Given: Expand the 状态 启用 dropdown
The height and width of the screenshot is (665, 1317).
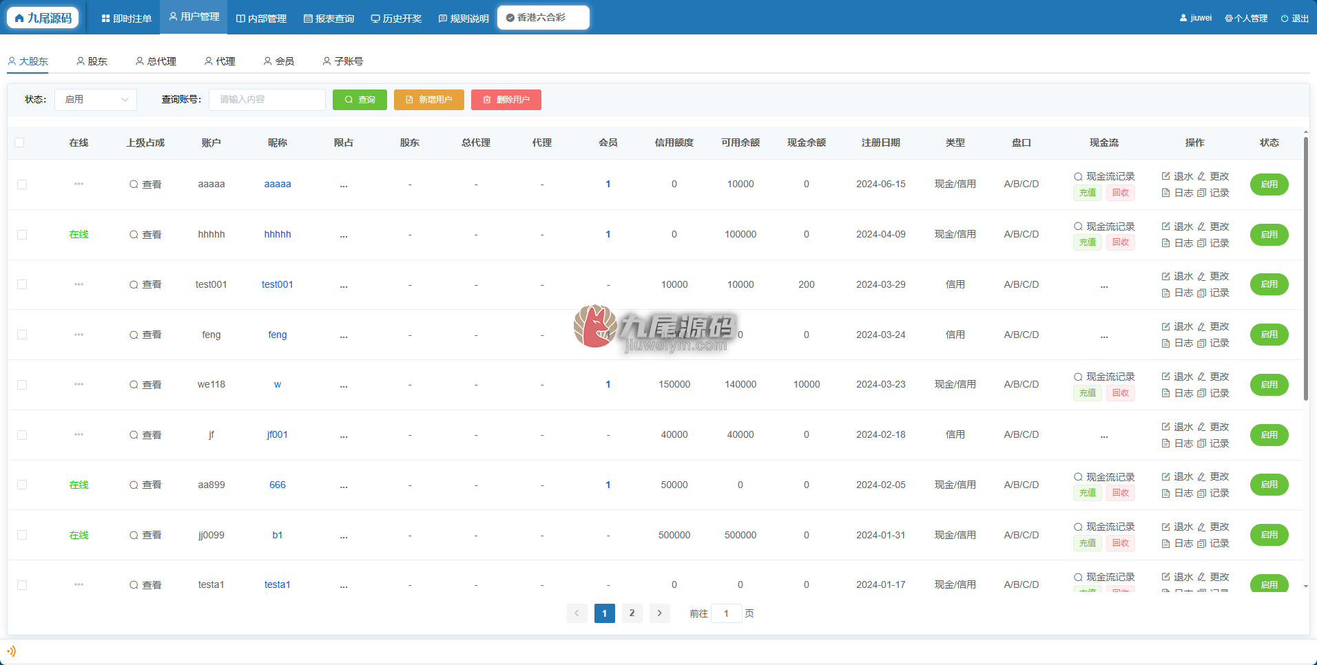Looking at the screenshot, I should (96, 100).
